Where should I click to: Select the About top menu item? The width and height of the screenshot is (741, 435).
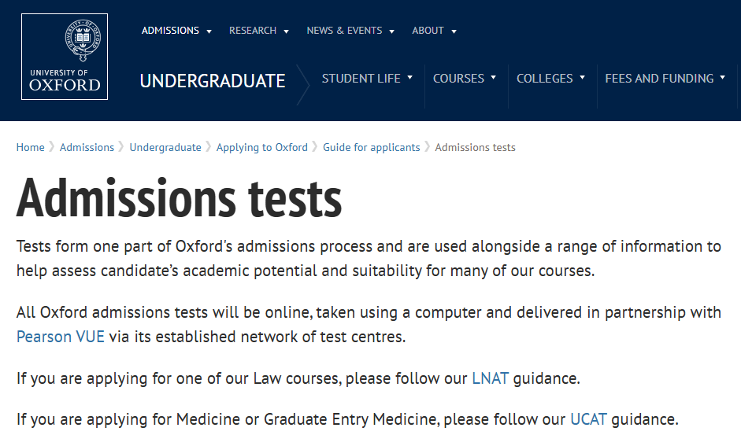click(x=428, y=31)
